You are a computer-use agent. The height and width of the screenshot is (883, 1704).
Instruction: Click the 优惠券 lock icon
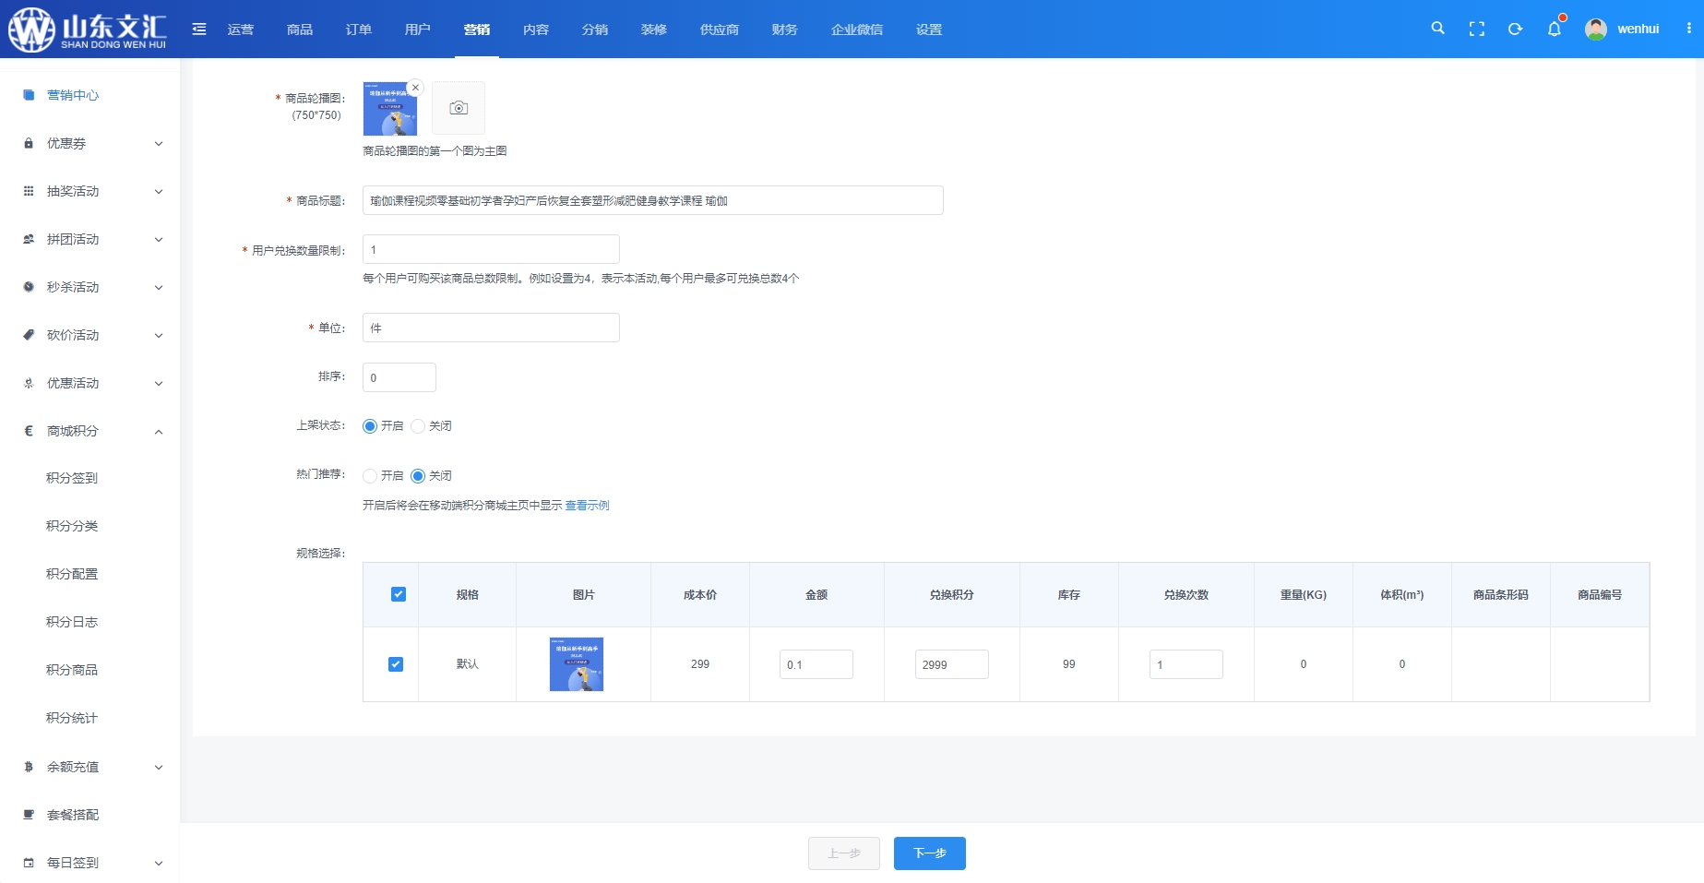29,143
